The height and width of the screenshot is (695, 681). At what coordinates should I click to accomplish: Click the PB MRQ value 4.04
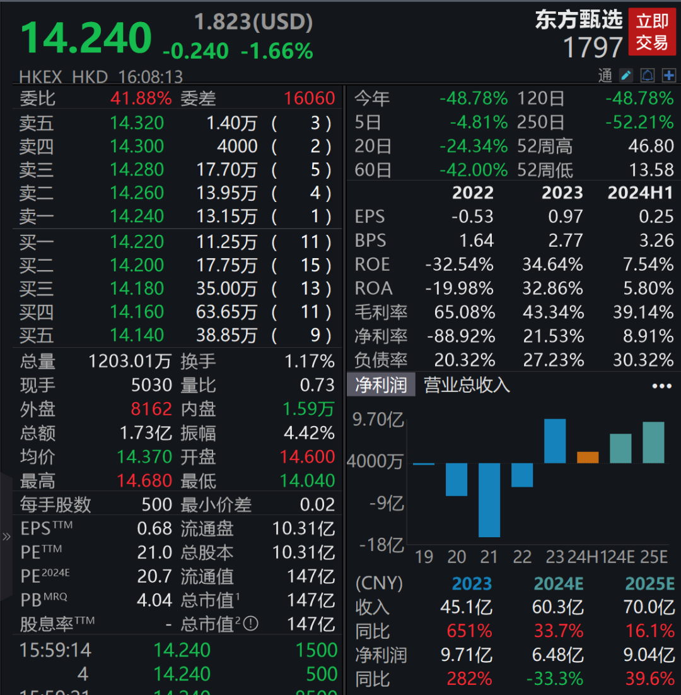(154, 600)
